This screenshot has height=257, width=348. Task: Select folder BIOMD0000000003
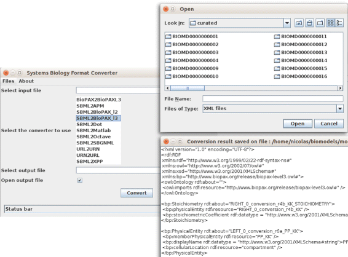(x=192, y=52)
